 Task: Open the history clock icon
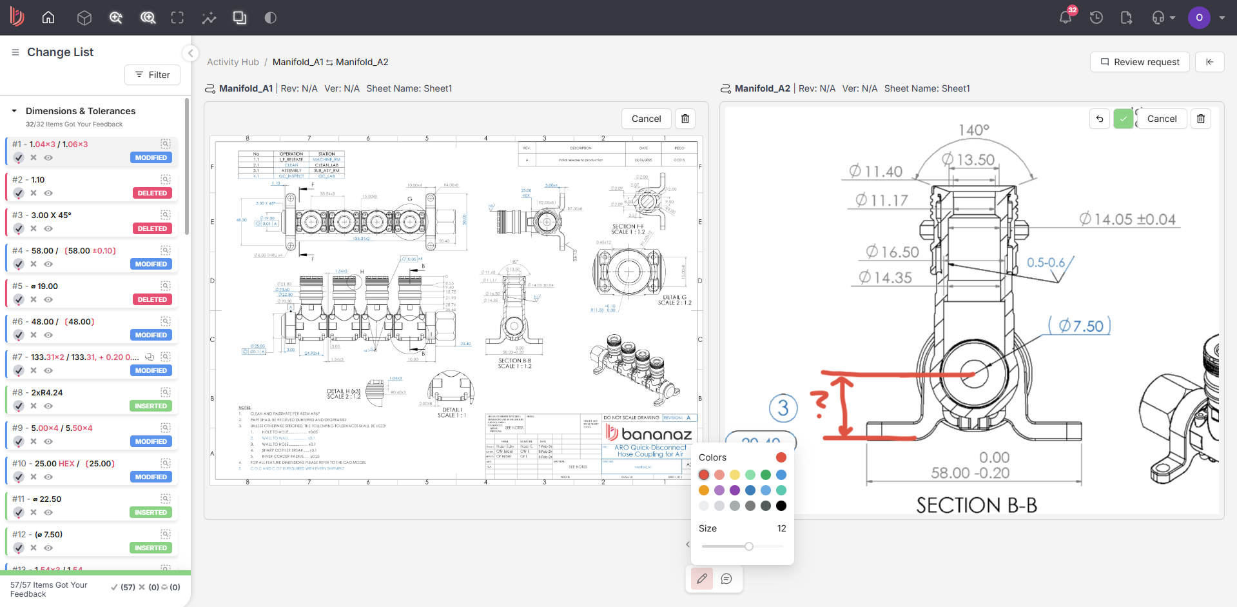[1096, 17]
